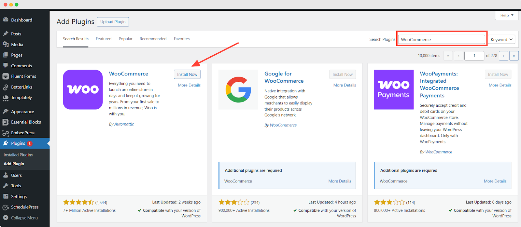Click the plugin update count badge 8
This screenshot has width=521, height=227.
30,143
